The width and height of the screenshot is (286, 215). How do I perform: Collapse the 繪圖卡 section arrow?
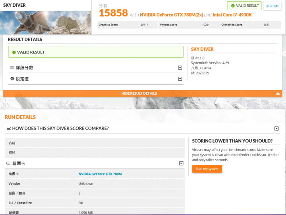181,163
